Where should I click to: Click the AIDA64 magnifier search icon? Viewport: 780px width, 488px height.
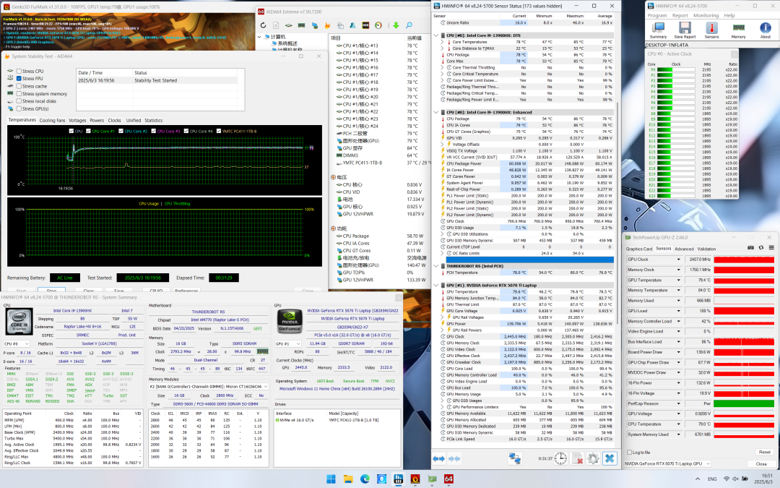(x=409, y=25)
